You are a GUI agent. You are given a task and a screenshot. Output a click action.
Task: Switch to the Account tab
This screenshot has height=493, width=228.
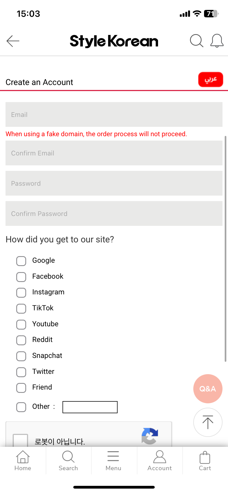click(159, 461)
